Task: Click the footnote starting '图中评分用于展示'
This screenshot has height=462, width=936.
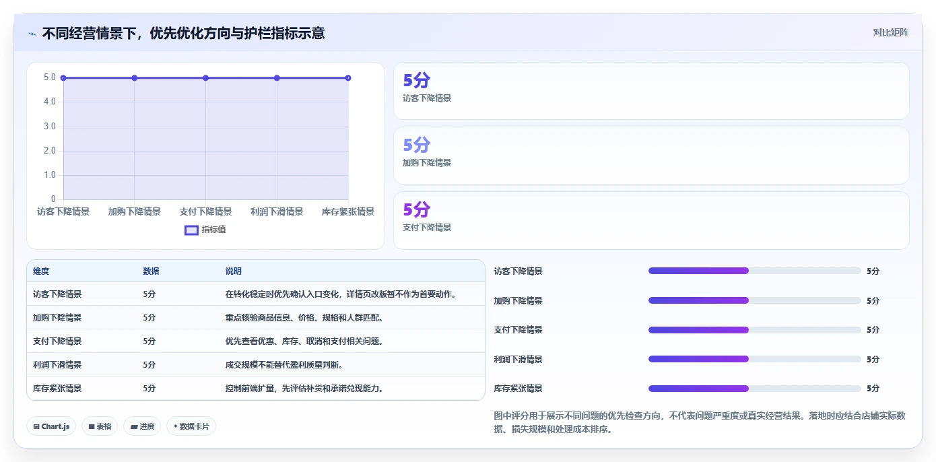Action: [700, 422]
